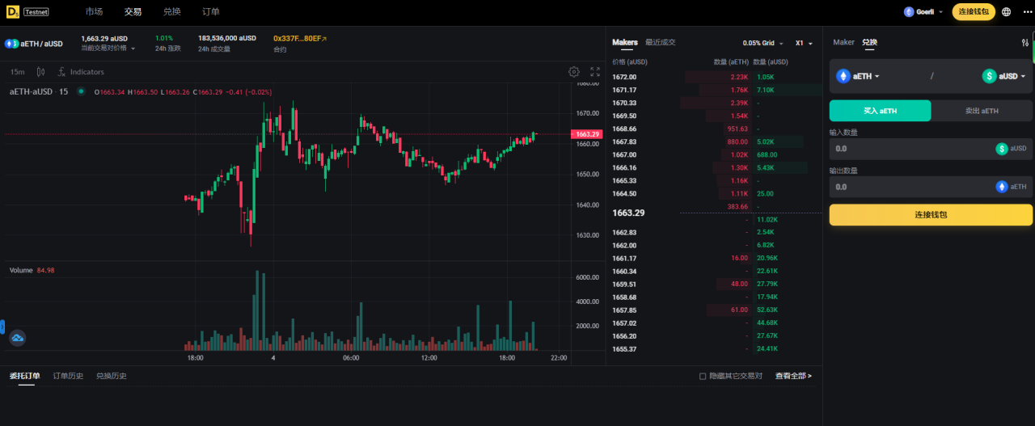Click the yellow 连接钱包 button in swap panel
The image size is (1035, 426).
pos(931,215)
